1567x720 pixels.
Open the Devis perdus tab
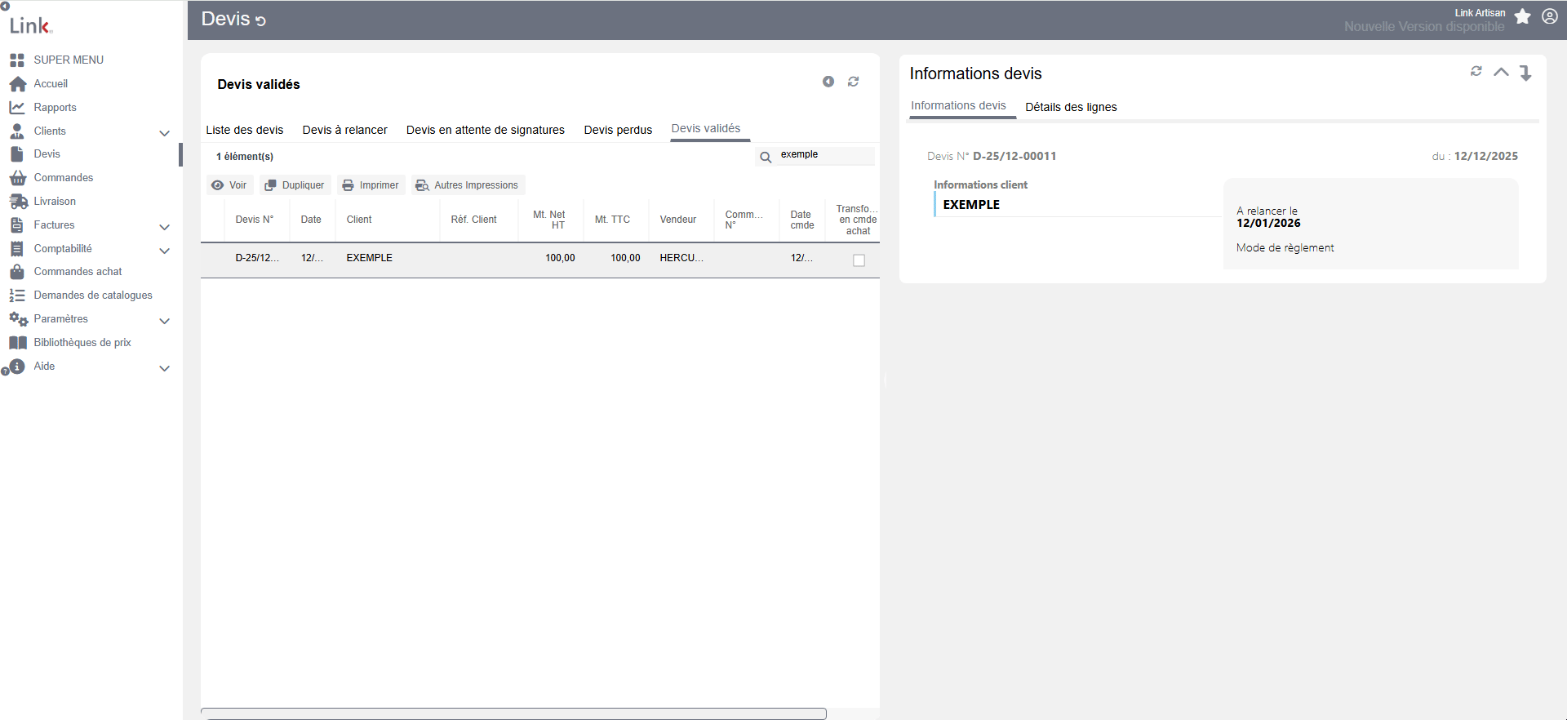click(618, 130)
